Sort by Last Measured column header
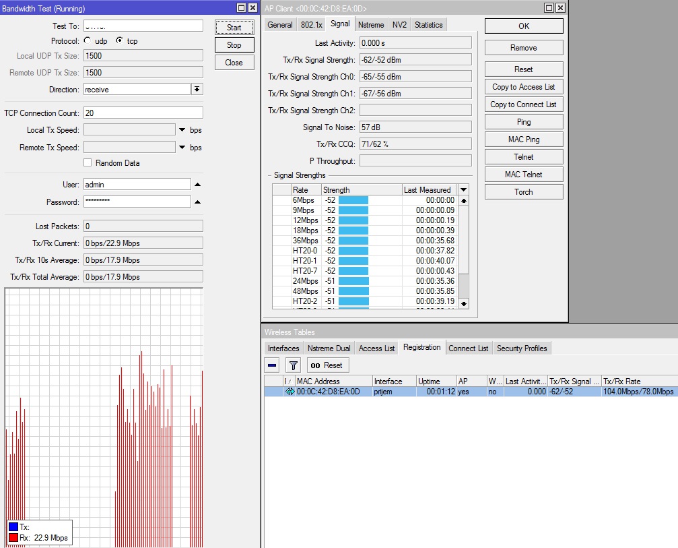Viewport: 678px width, 548px height. pos(430,189)
